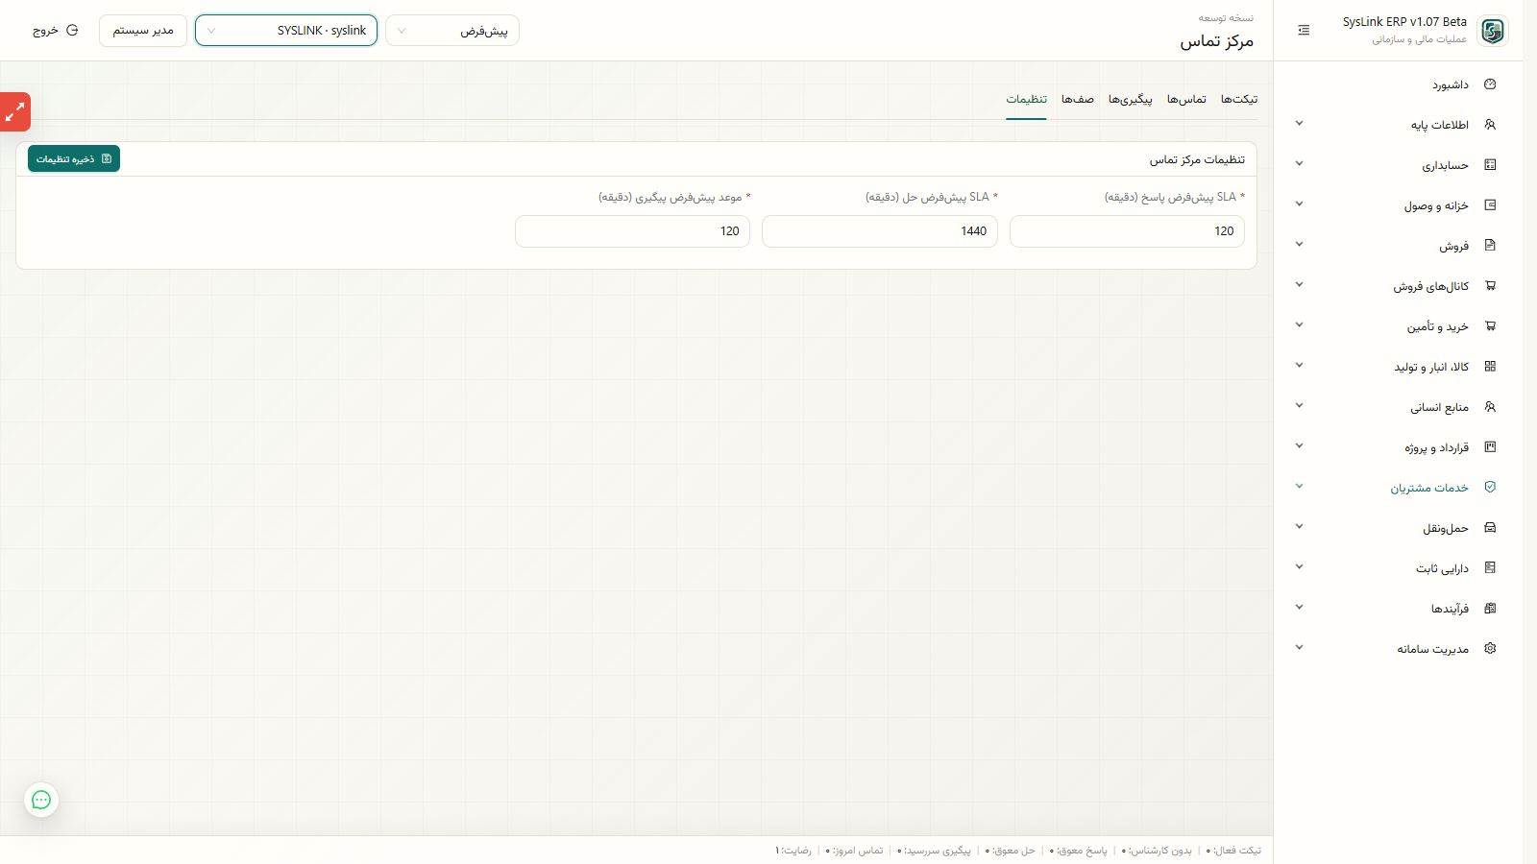Image resolution: width=1537 pixels, height=864 pixels.
Task: Click حل معوق status bar entry
Action: pos(1011,851)
